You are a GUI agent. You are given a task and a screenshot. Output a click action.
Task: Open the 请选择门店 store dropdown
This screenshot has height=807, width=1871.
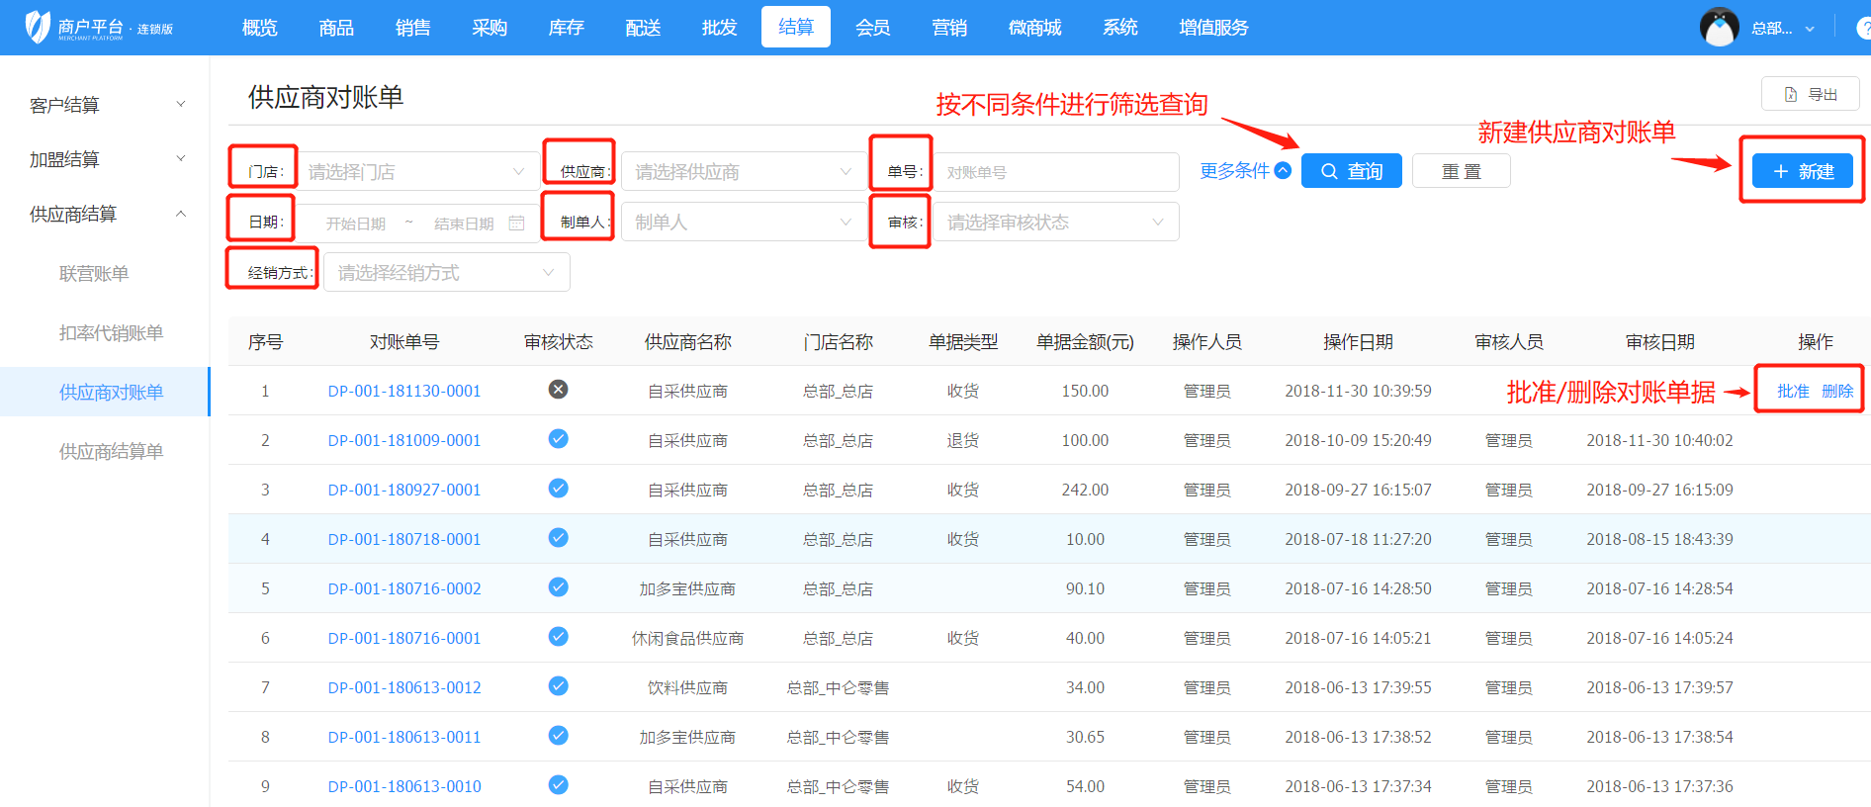[415, 172]
